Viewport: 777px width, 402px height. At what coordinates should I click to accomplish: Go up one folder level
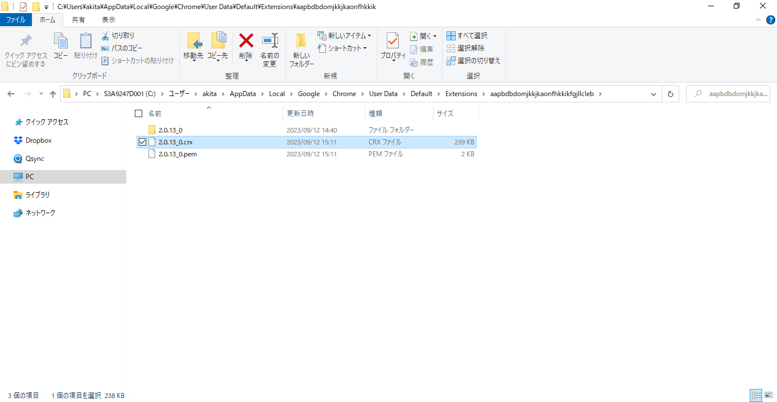pyautogui.click(x=52, y=93)
